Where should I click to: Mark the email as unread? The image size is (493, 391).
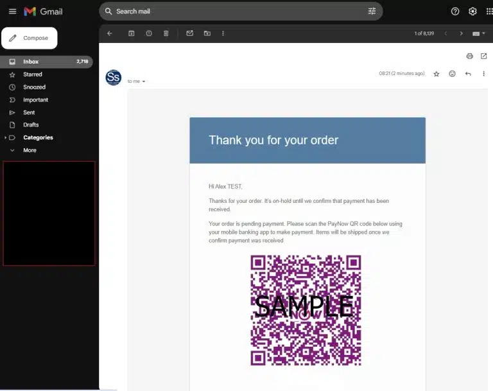point(189,33)
